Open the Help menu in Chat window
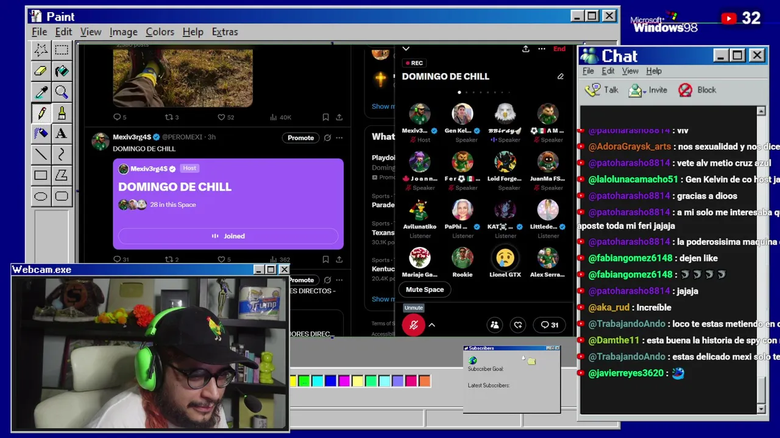Viewport: 780px width, 438px height. (654, 71)
